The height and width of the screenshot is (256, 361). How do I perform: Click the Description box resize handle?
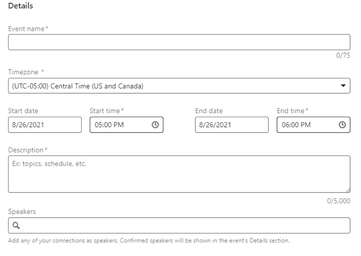[348, 190]
